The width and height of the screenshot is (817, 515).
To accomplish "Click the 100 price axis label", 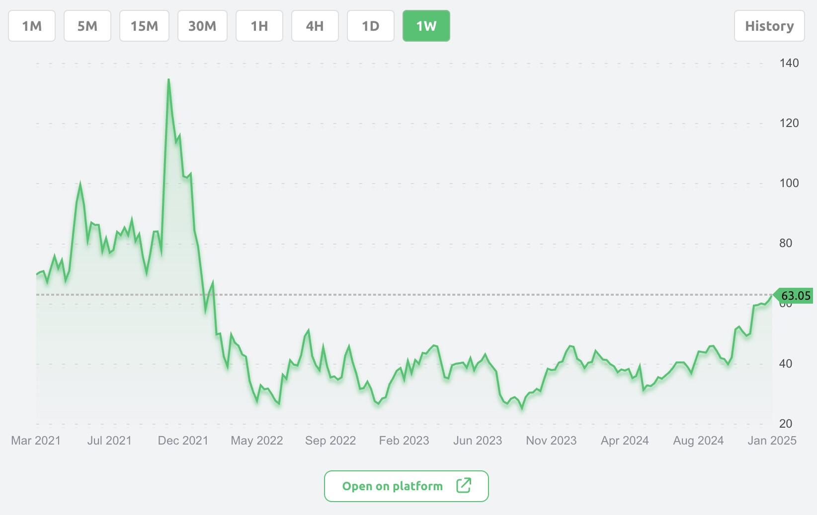I will click(789, 183).
